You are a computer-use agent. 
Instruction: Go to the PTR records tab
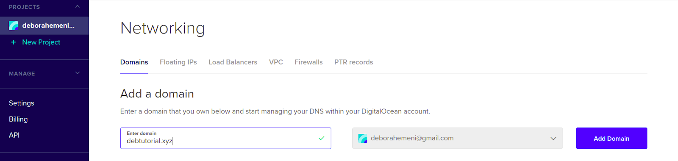point(354,62)
